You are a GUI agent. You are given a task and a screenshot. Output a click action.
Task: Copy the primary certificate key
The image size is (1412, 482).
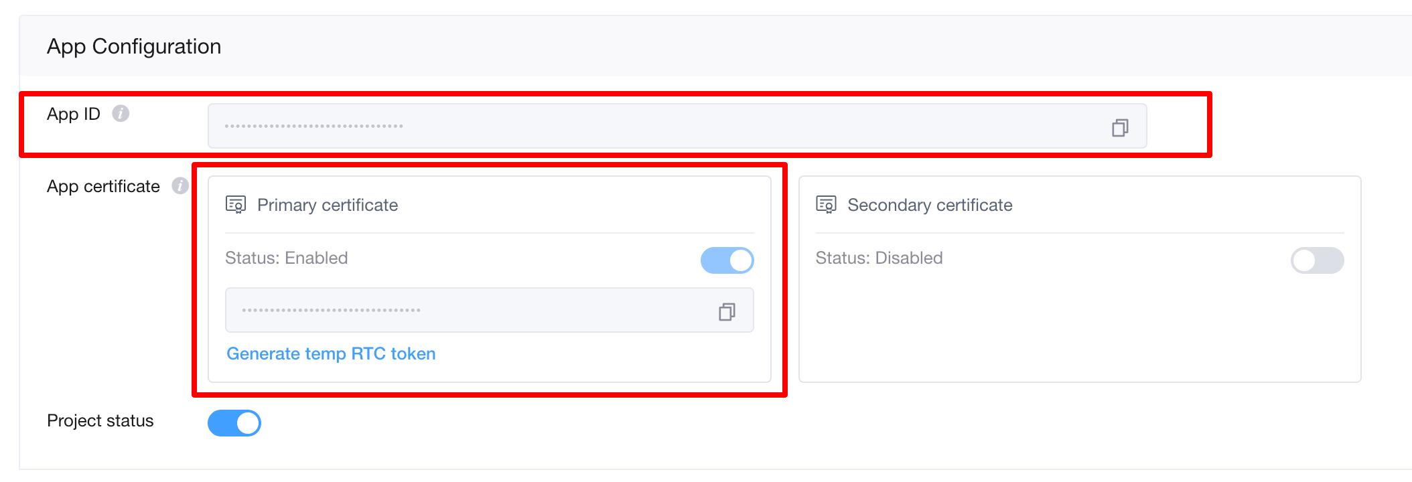coord(727,311)
